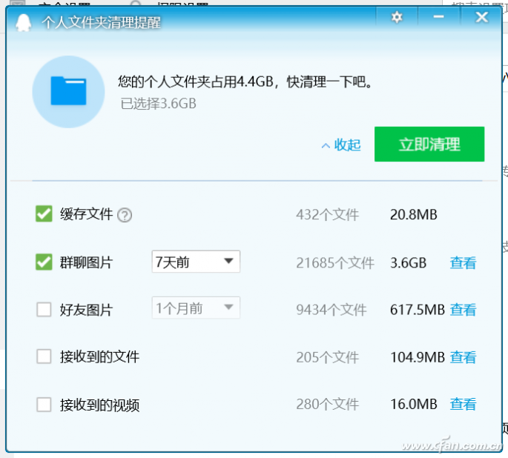Click the 104.9MB size value

(418, 357)
